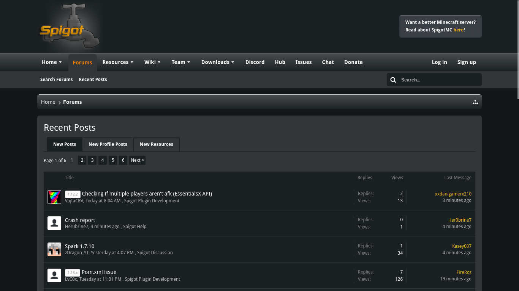Open the 'Crash report' thread

[80, 220]
